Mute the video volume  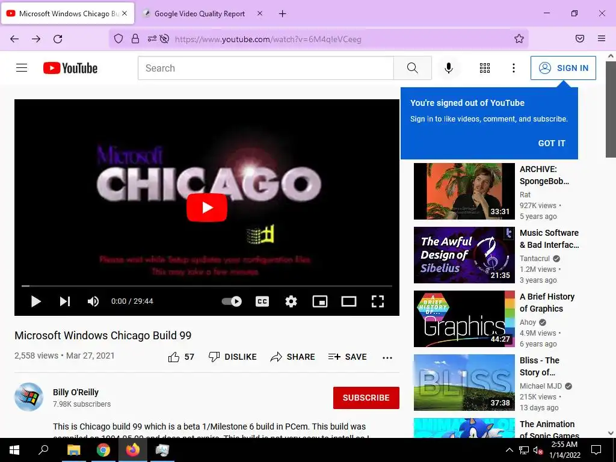click(93, 301)
